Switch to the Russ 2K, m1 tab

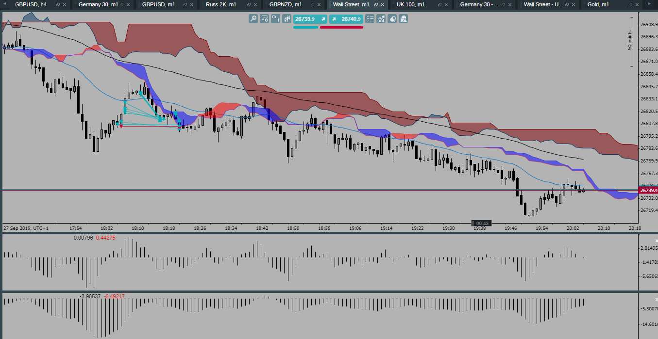(221, 4)
